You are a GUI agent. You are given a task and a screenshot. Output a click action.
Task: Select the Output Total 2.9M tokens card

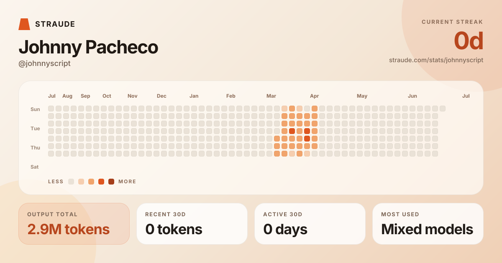coord(74,224)
